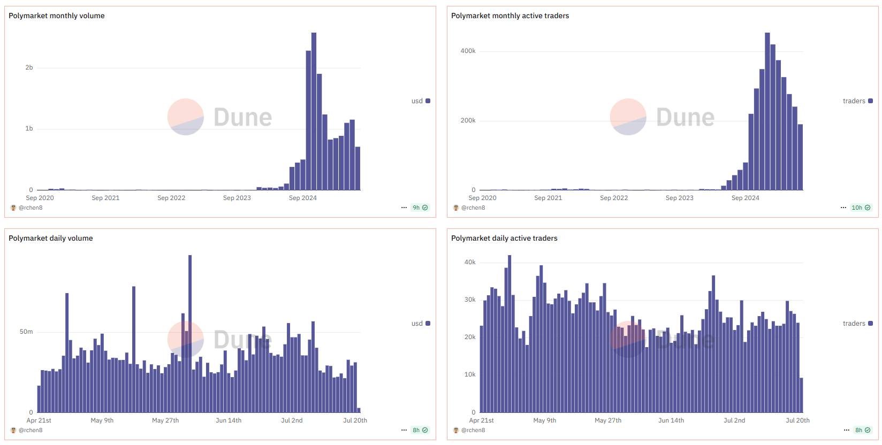Screen dimensions: 882x445
Task: Click author avatar on daily volume chart
Action: click(x=13, y=430)
